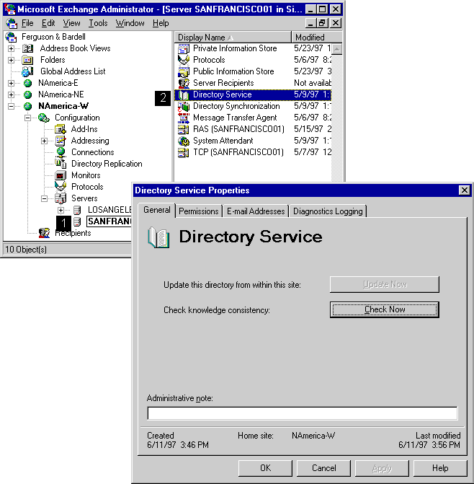Click the Update Now button

pyautogui.click(x=385, y=284)
